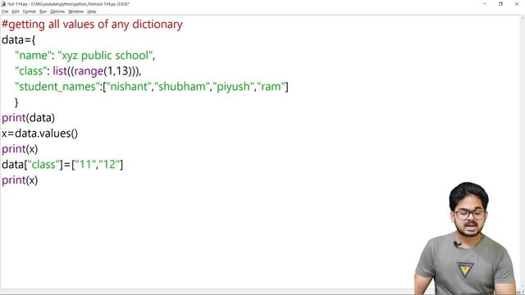525x295 pixels.
Task: Click the last 'print(x)' line
Action: [20, 180]
